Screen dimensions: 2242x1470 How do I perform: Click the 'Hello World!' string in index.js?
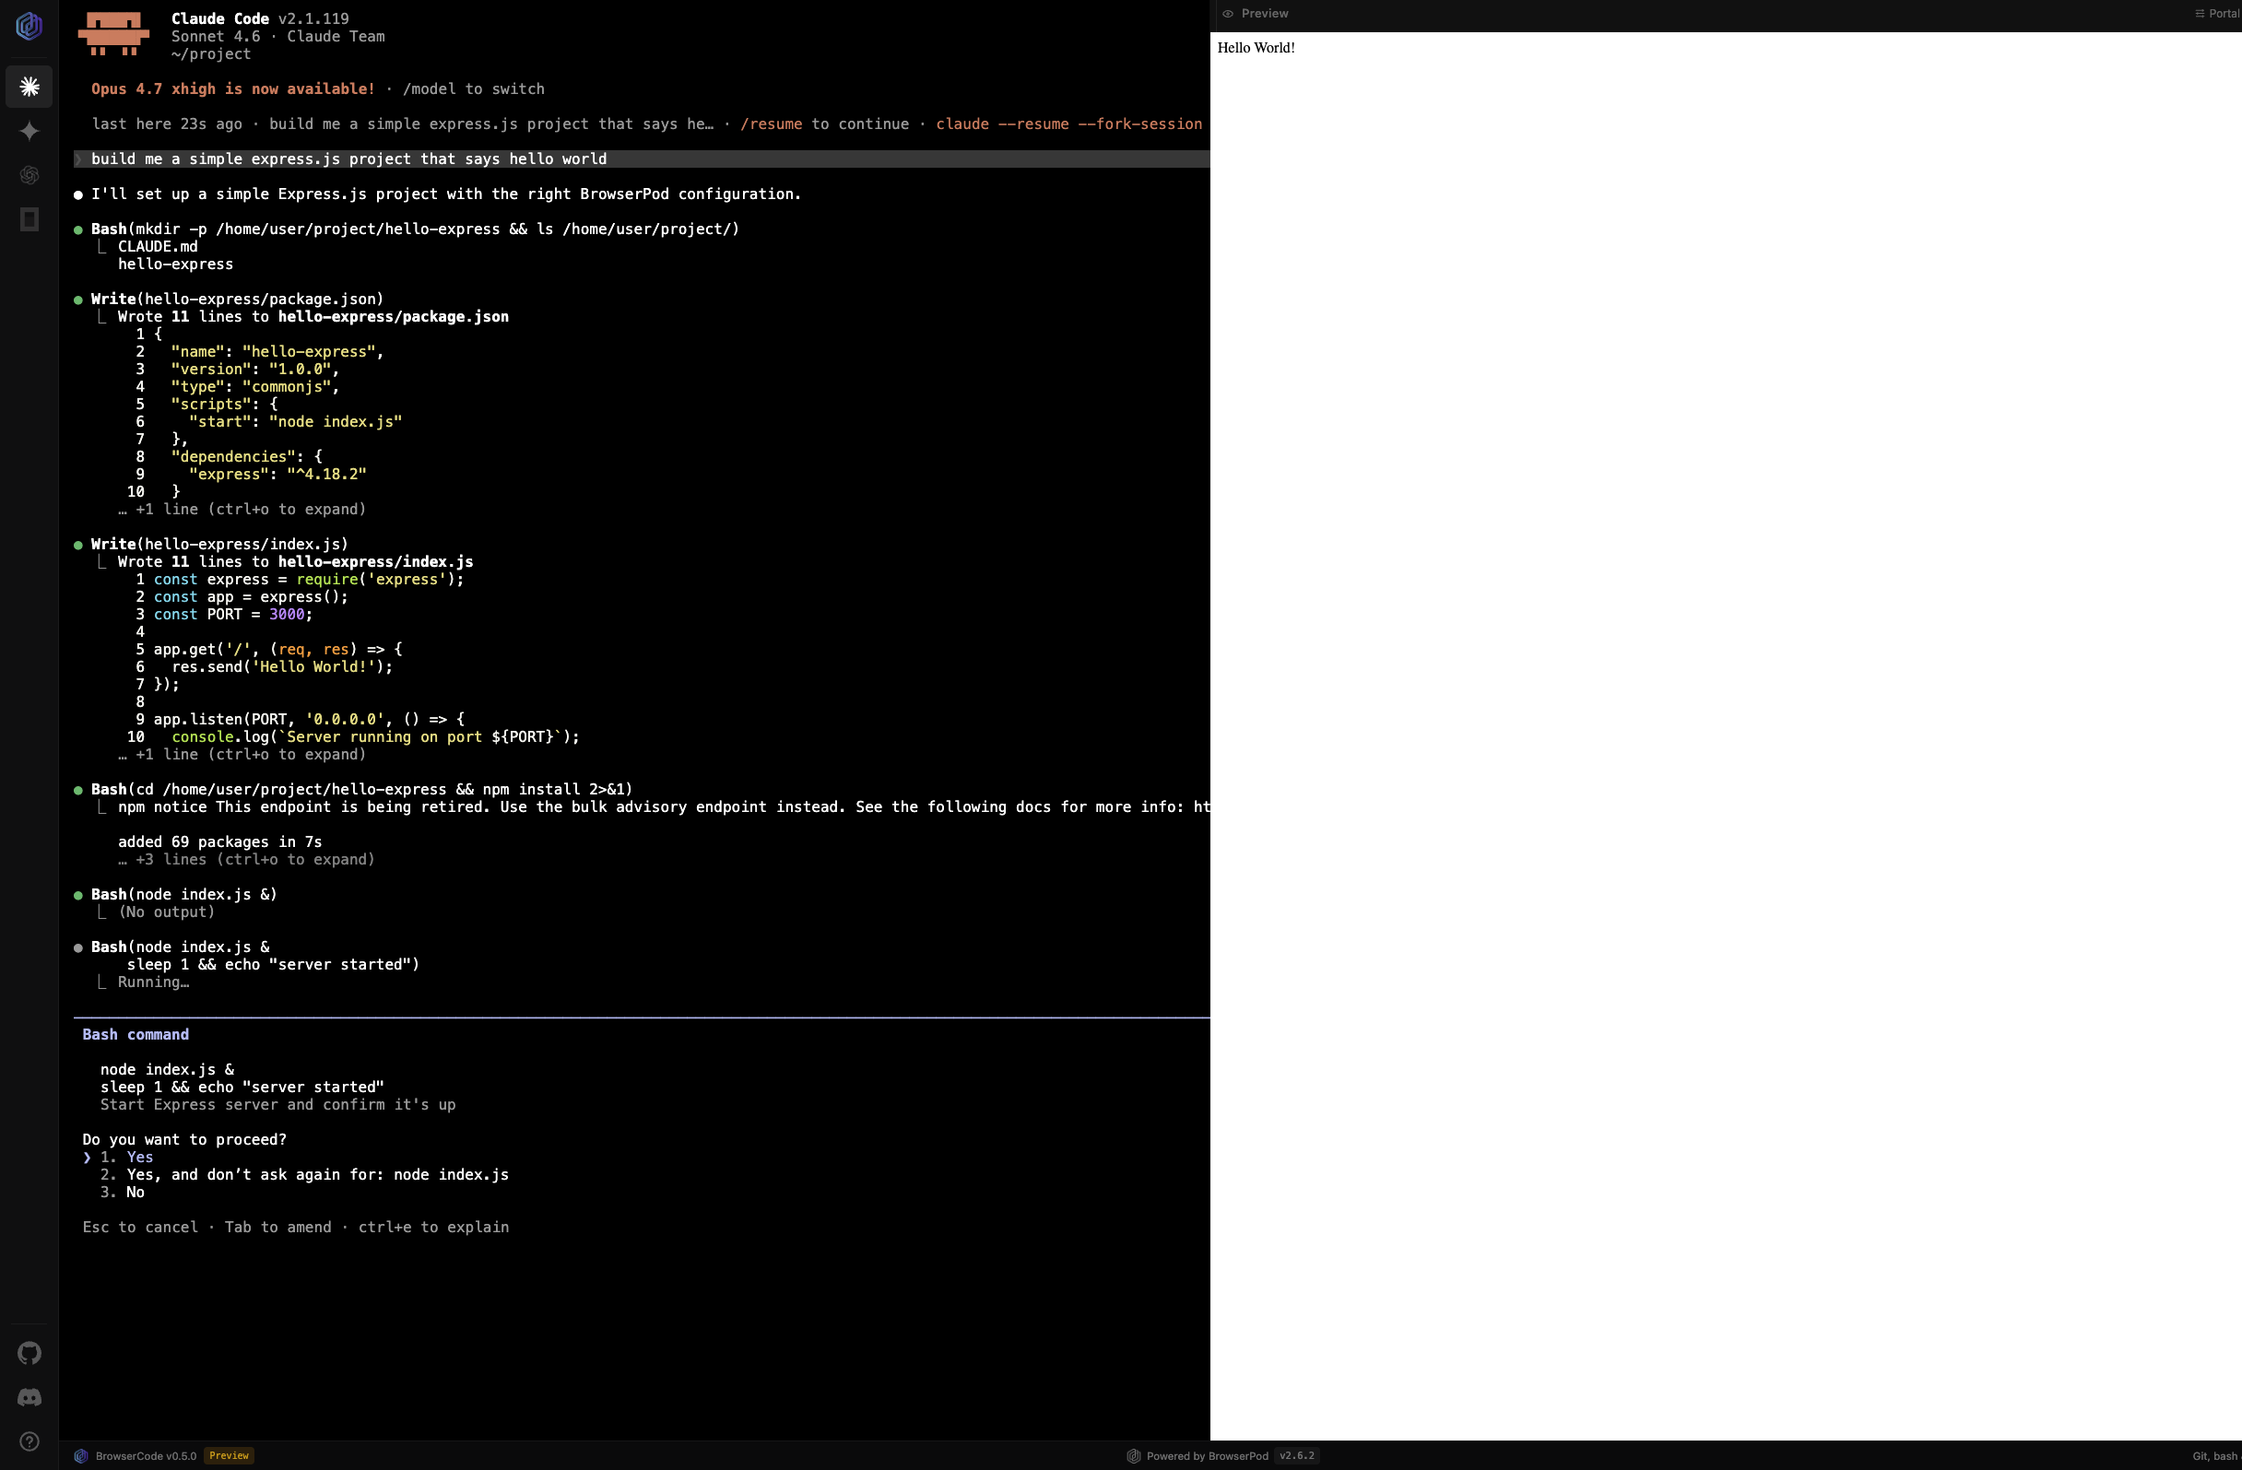[x=313, y=666]
